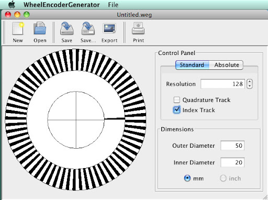Select the mm unit radio button
The width and height of the screenshot is (268, 200).
click(x=187, y=179)
